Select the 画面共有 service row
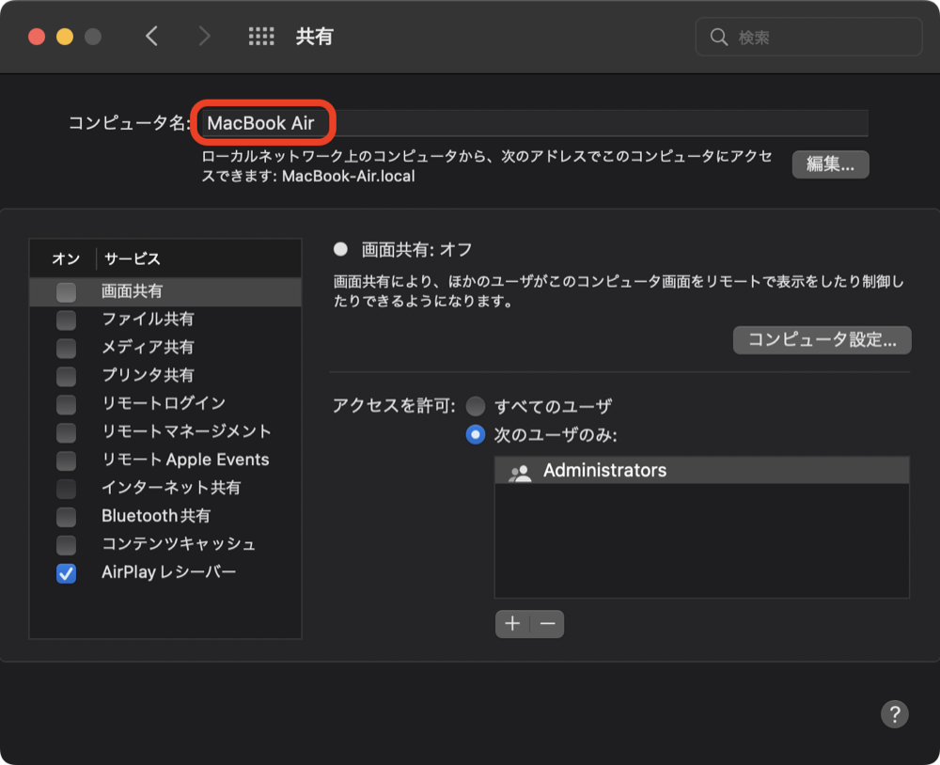This screenshot has width=940, height=765. tap(165, 291)
